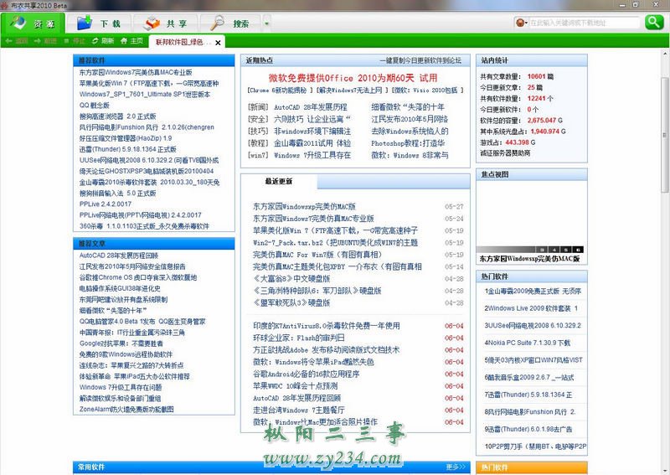
Task: Open 环球企业家: Flash的审判日 news
Action: tap(299, 338)
